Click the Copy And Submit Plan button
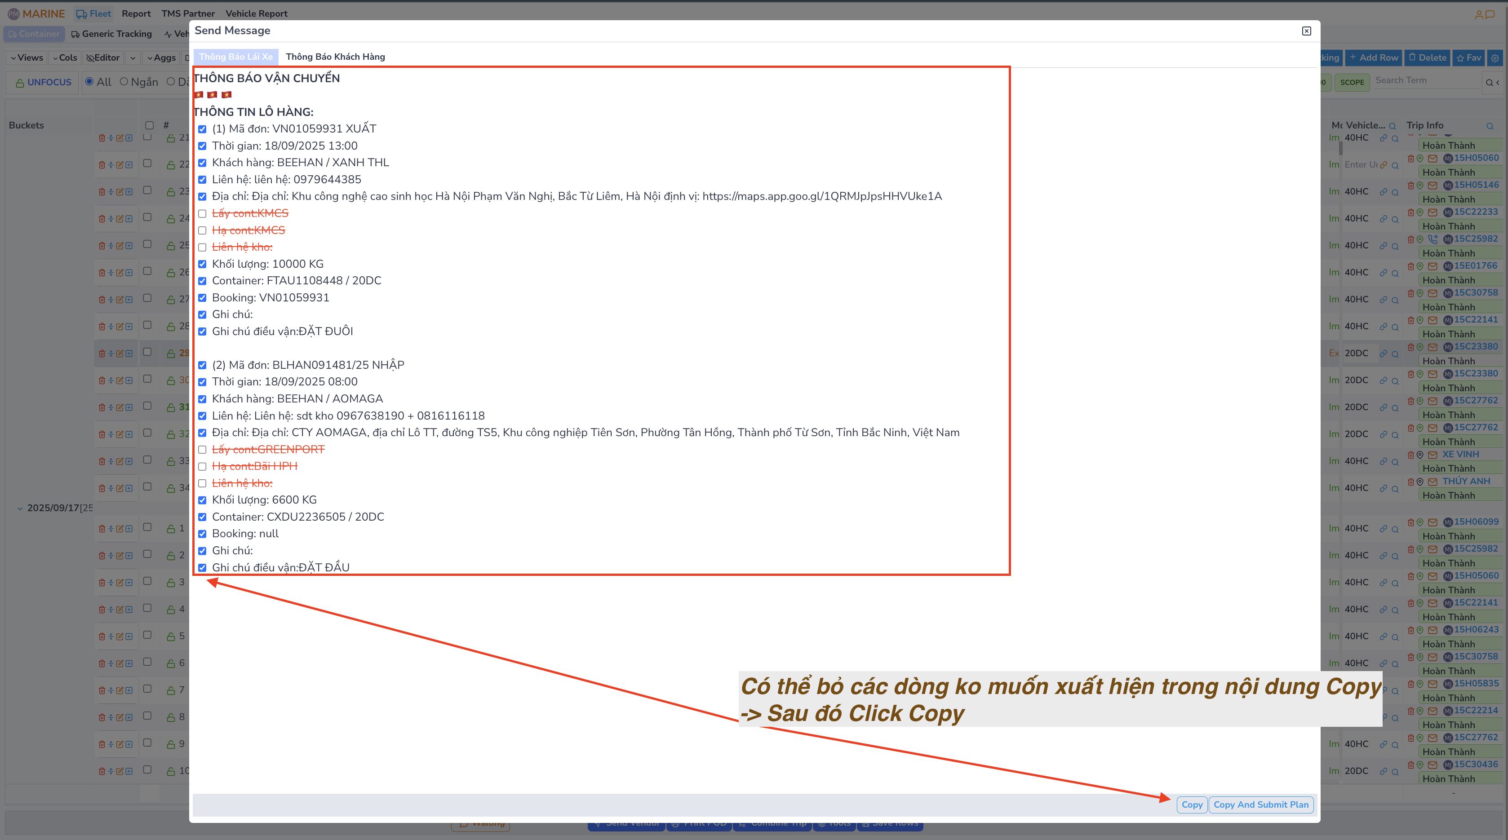 coord(1261,805)
